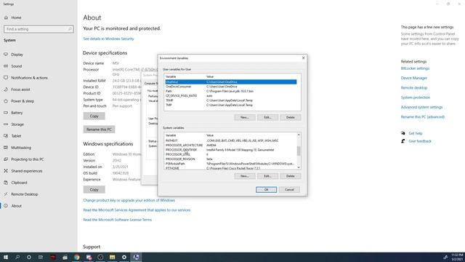Click New under User variables

(245, 117)
